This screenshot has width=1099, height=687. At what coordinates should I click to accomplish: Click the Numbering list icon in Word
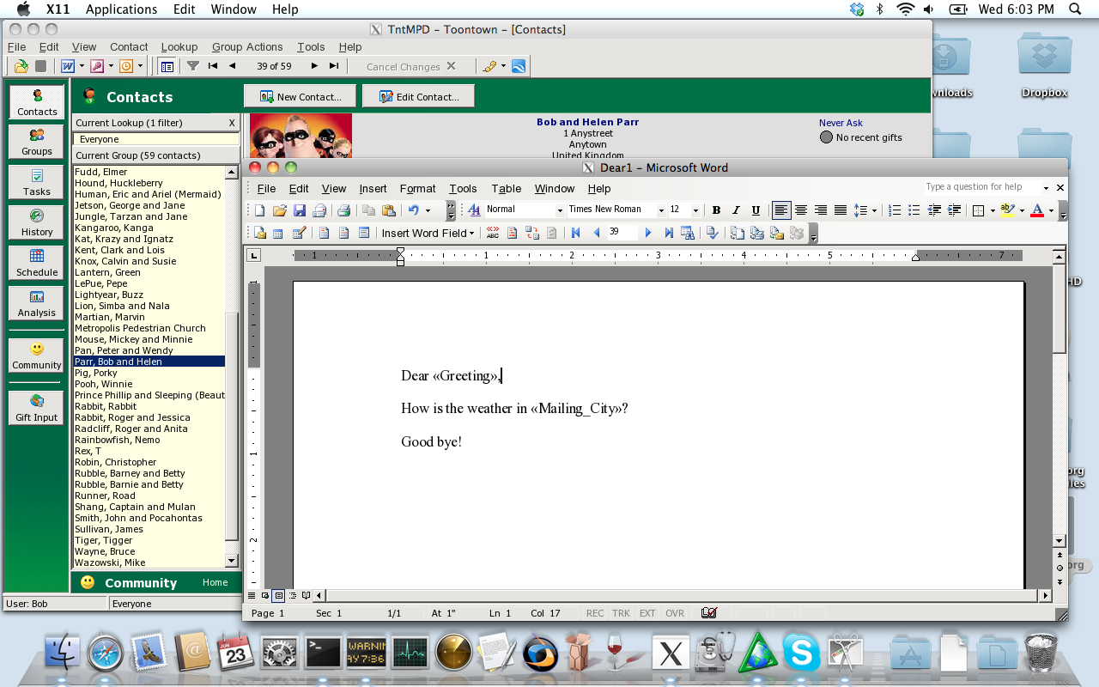point(895,210)
